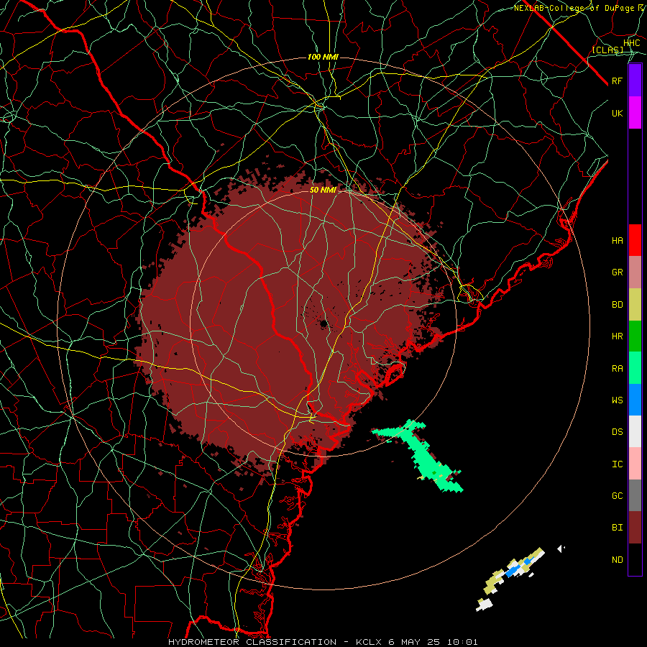Viewport: 647px width, 647px height.
Task: Select the dusty pink GR legend swatch
Action: pos(635,272)
